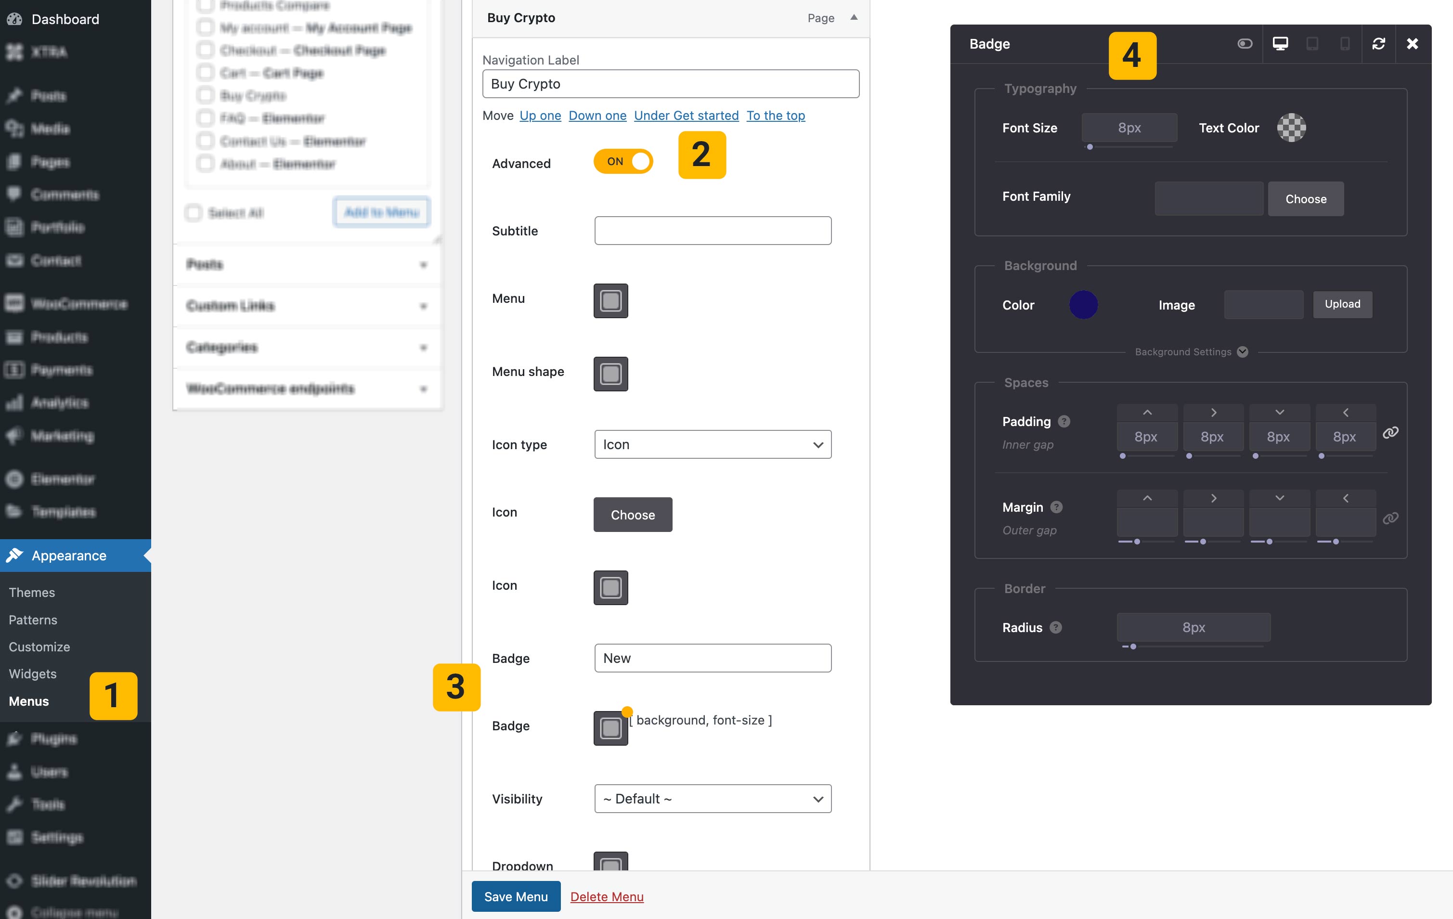This screenshot has width=1453, height=919.
Task: Open the Badge style editor icon
Action: pos(610,728)
